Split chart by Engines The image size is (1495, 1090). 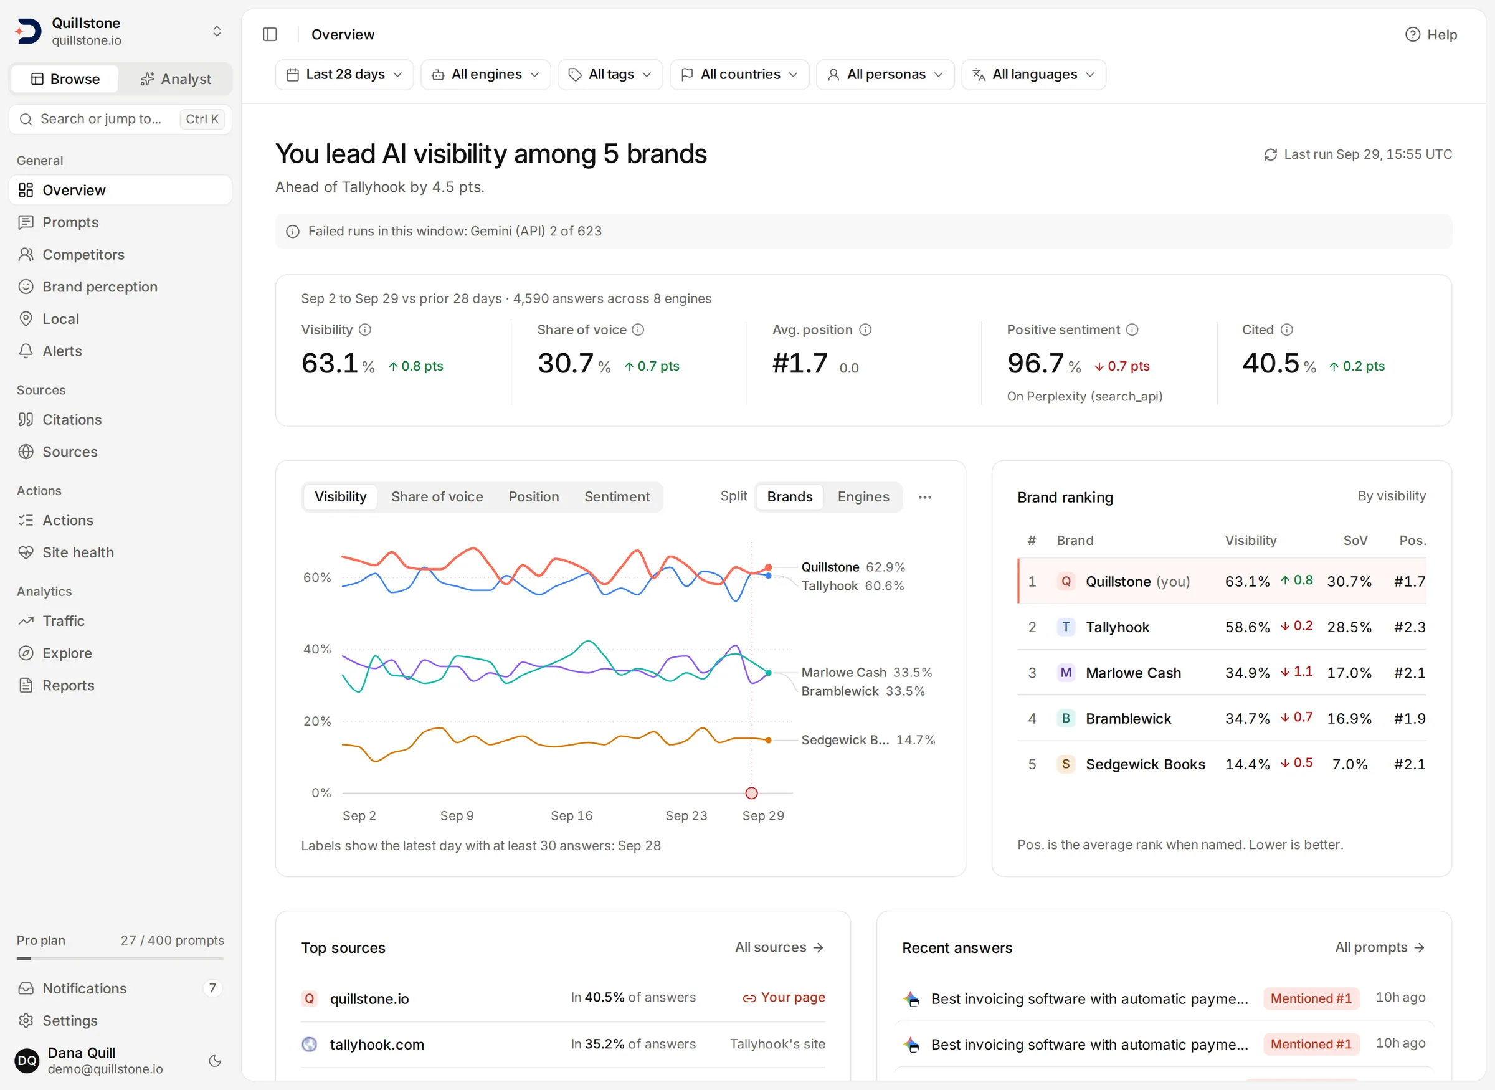click(863, 497)
